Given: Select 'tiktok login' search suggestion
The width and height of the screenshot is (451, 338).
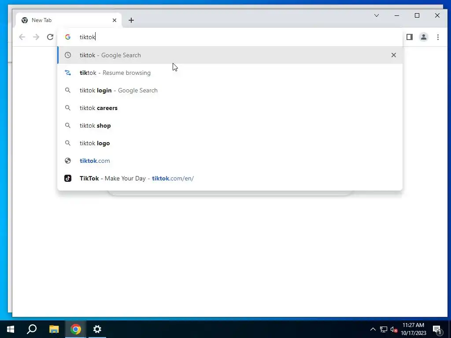Looking at the screenshot, I should (230, 90).
